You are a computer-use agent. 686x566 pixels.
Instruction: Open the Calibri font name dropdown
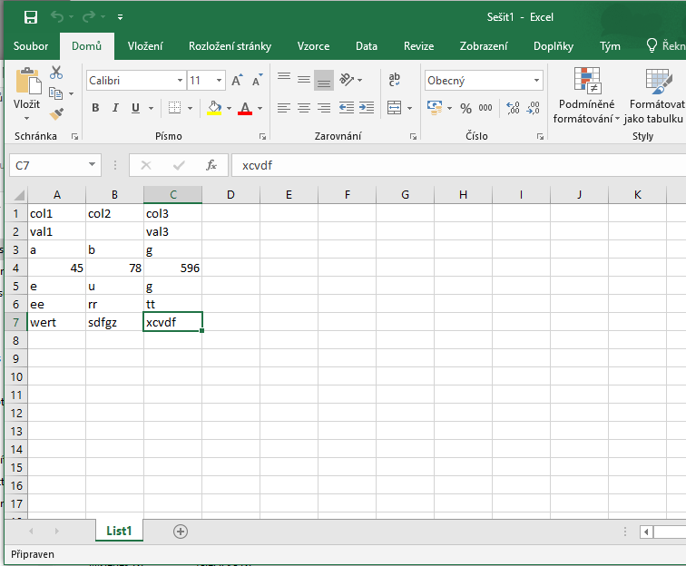click(x=180, y=81)
